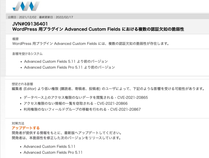Click fixed version Advanced Custom Fields Pro 5.11
The width and height of the screenshot is (209, 158).
[x=53, y=152]
